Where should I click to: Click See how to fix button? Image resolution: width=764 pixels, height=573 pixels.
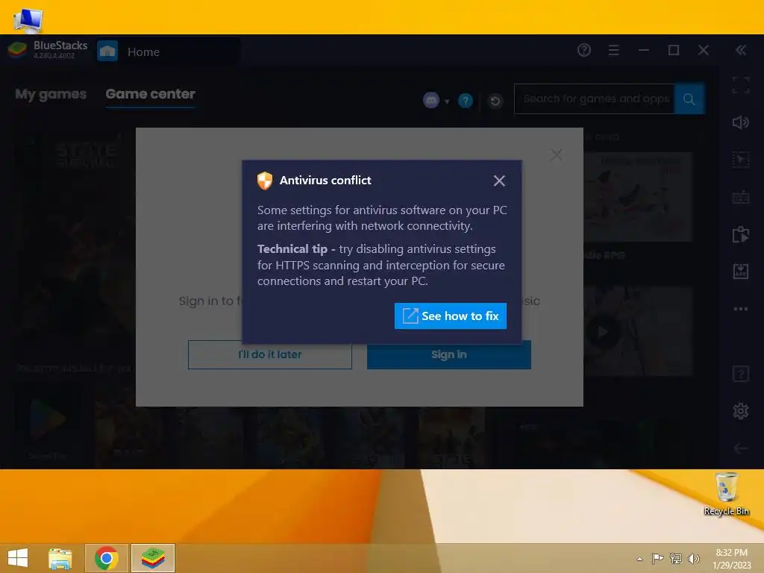(450, 316)
